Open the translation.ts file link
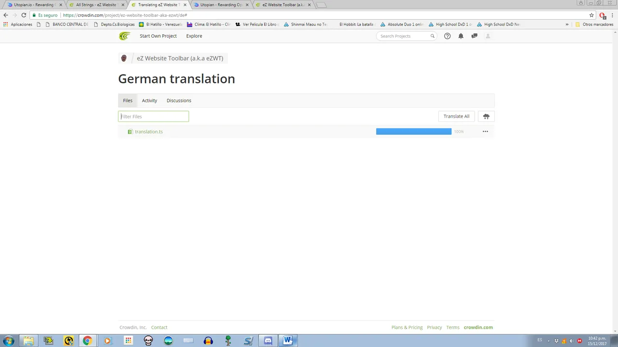The width and height of the screenshot is (618, 347). click(149, 132)
